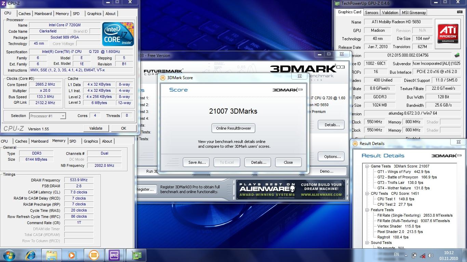Click GPU-Z screenshot camera icon
467x262 pixels.
point(460,12)
